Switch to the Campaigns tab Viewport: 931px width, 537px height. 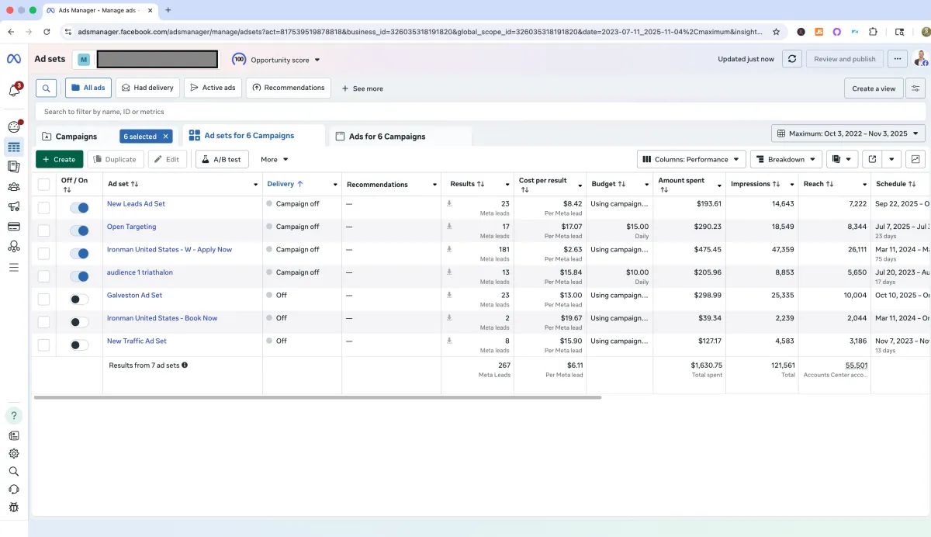tap(76, 137)
